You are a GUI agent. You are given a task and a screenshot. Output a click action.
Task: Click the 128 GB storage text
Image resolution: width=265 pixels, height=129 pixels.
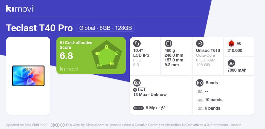point(203,65)
